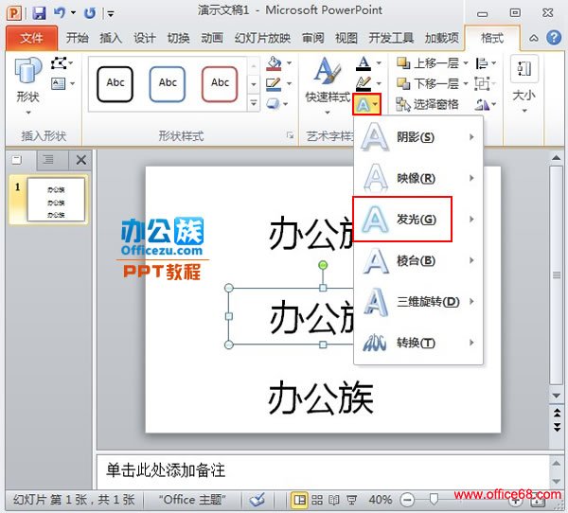Viewport: 568px width, 513px height.
Task: Select slide 1 thumbnail
Action: (56, 200)
